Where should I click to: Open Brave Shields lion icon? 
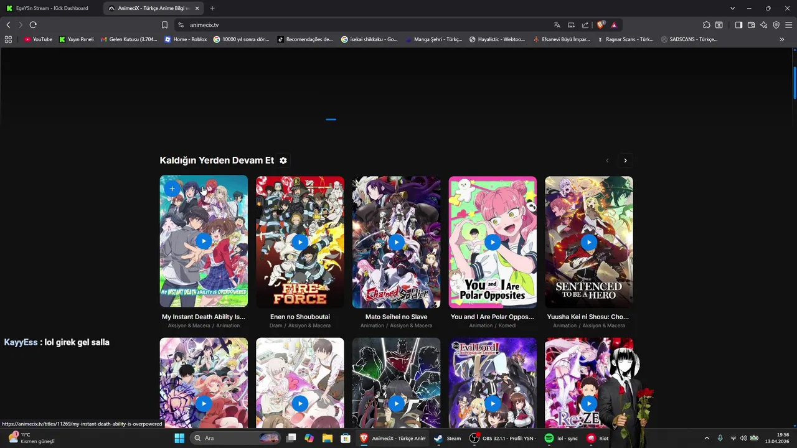click(601, 25)
